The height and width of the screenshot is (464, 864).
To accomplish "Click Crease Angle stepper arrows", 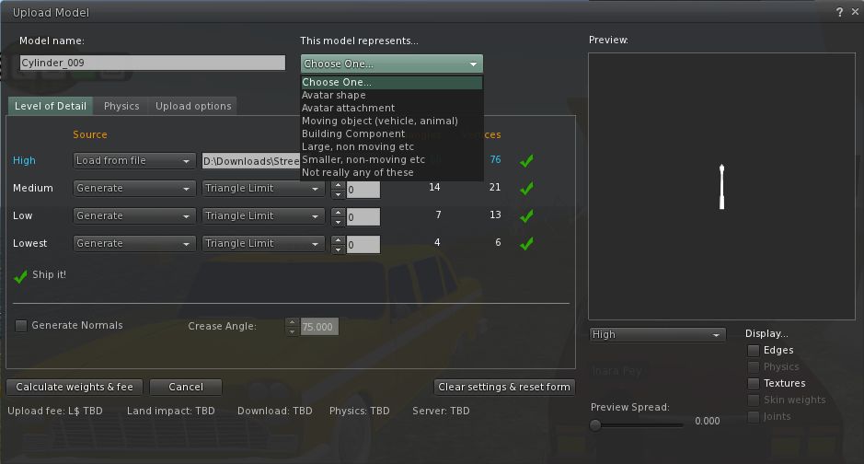I will (x=293, y=327).
